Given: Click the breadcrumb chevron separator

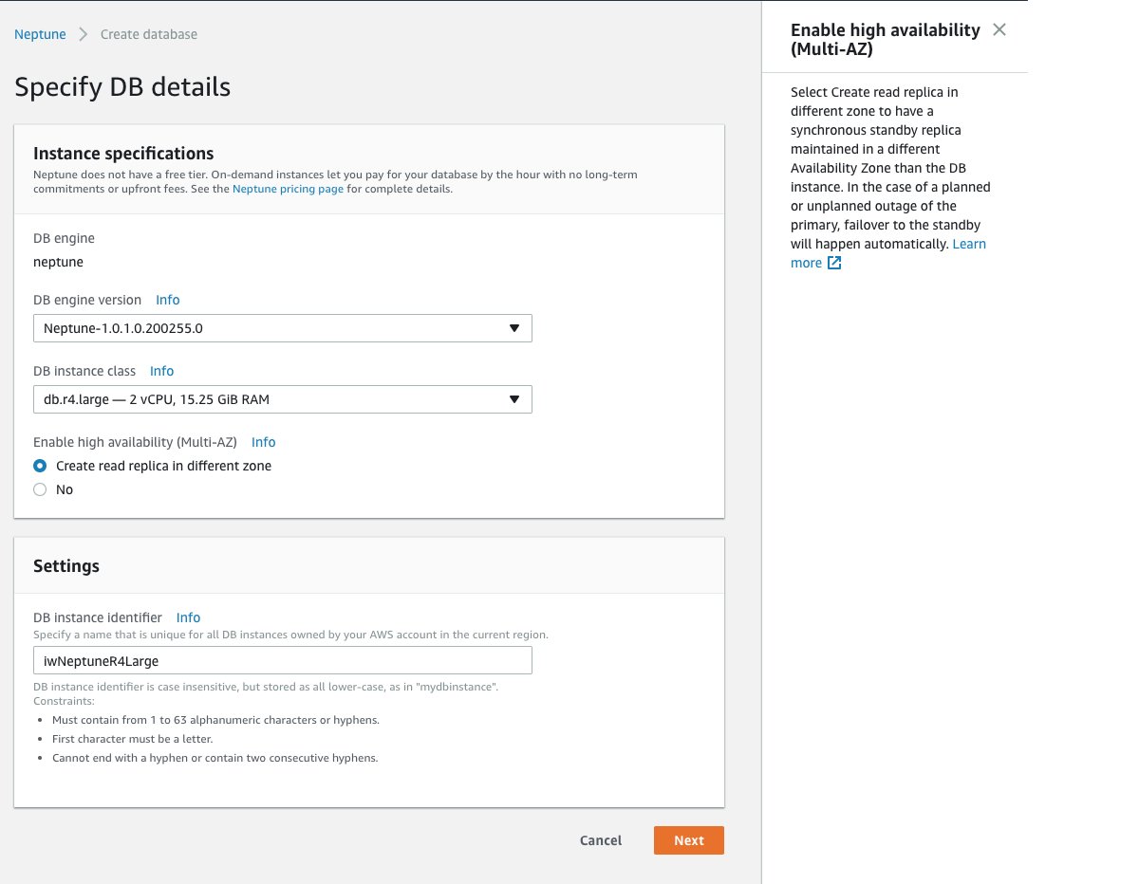Looking at the screenshot, I should [83, 34].
